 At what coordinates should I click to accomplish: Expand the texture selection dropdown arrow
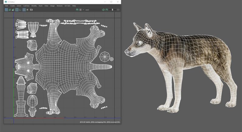[83, 10]
